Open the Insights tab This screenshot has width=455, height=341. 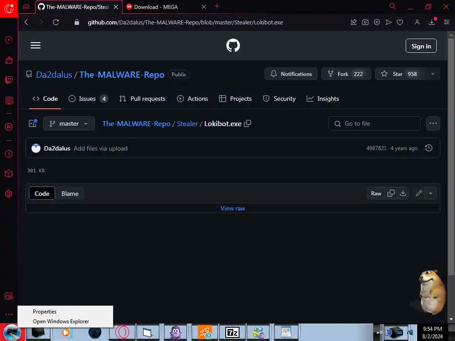coord(323,99)
